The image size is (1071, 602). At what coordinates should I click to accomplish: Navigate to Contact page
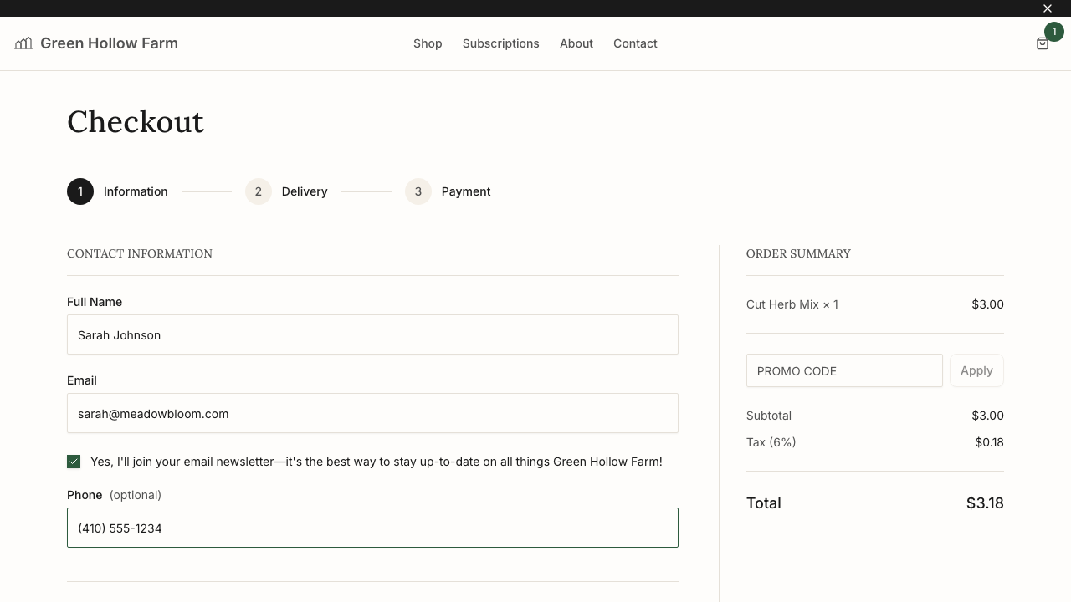[635, 43]
